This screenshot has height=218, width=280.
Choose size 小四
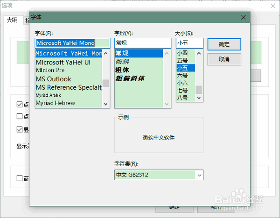[186, 53]
